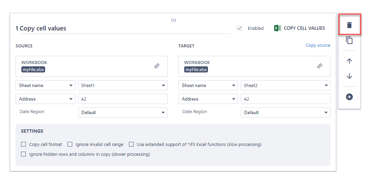The width and height of the screenshot is (366, 172).
Task: Click the duplicate step icon
Action: tap(349, 40)
